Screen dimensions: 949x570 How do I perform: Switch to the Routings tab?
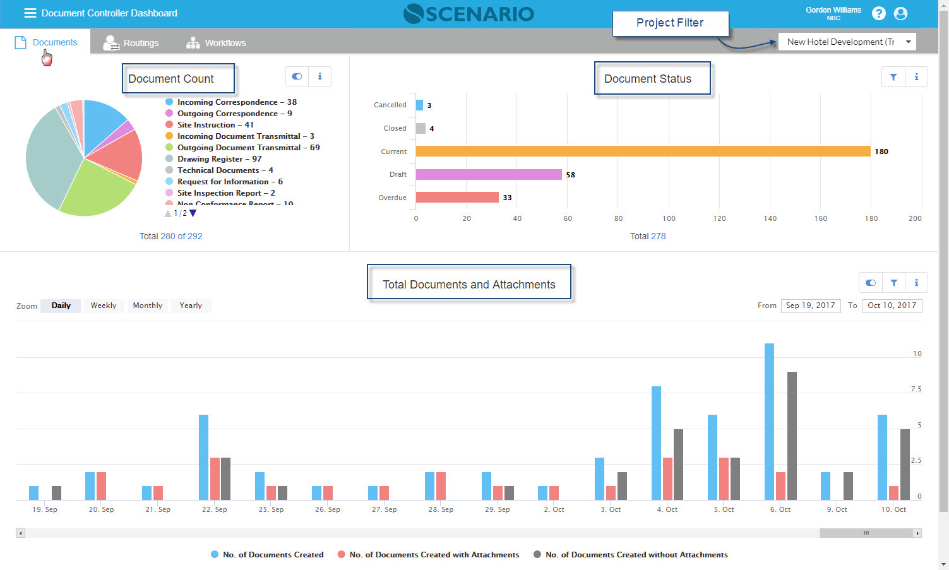click(x=131, y=42)
